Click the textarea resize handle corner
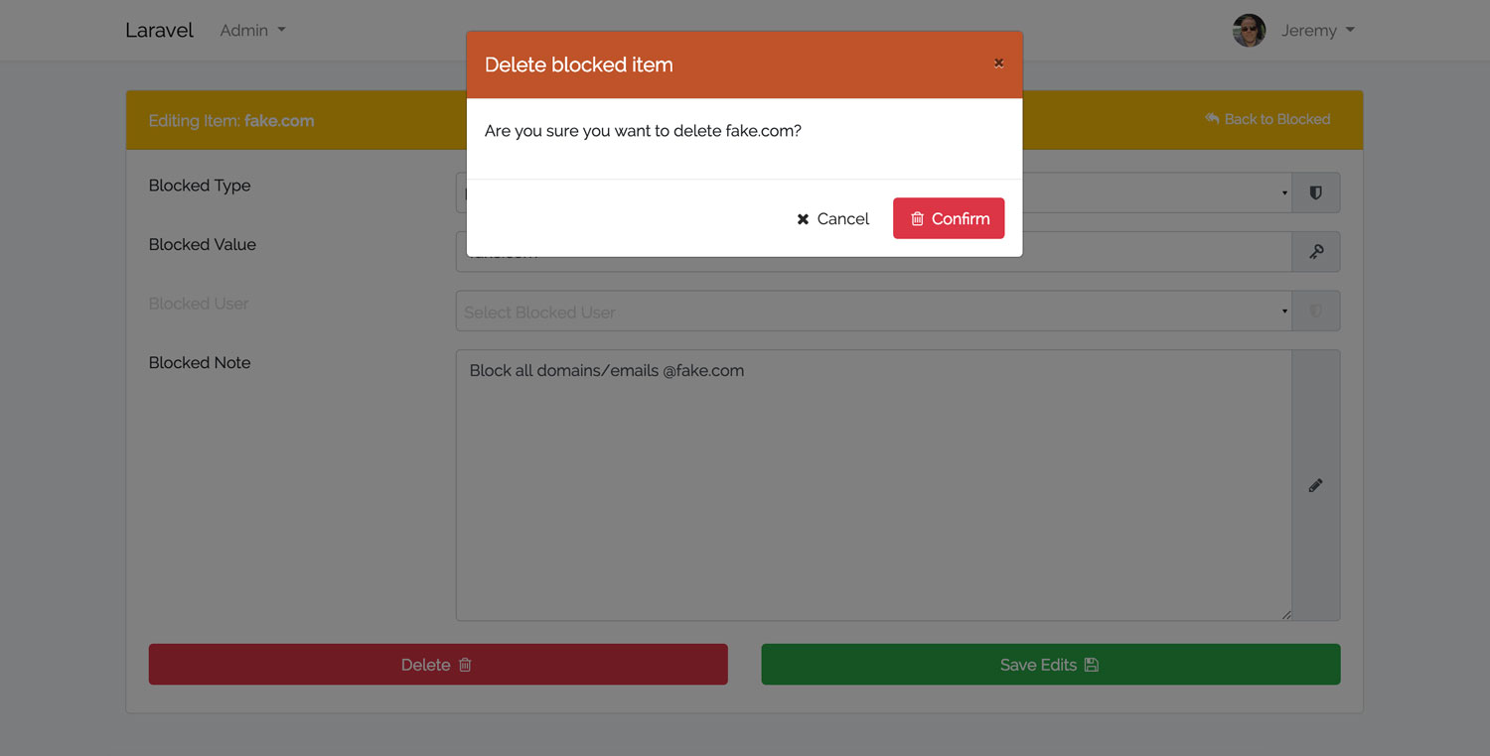This screenshot has width=1490, height=756. point(1286,615)
